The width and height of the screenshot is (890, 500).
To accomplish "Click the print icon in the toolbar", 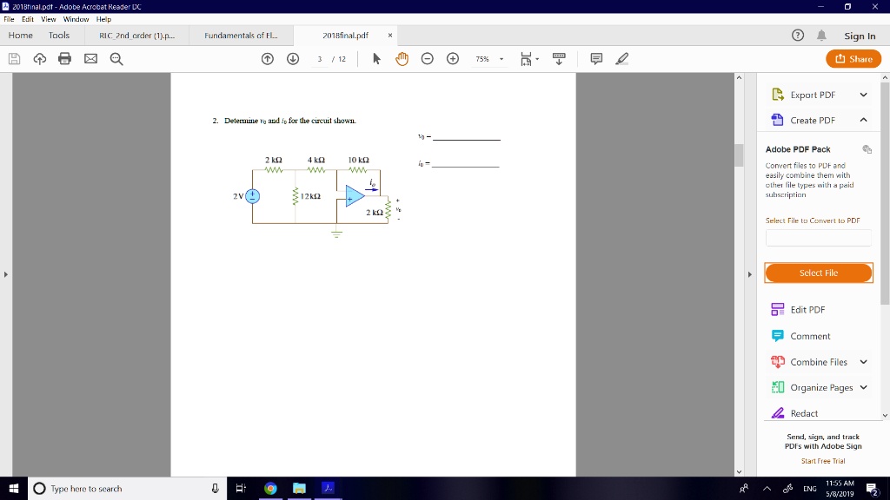I will click(x=64, y=59).
